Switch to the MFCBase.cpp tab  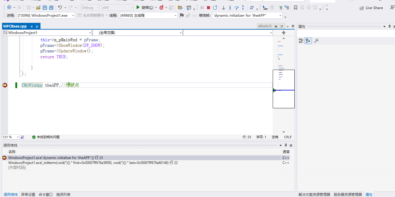15,26
